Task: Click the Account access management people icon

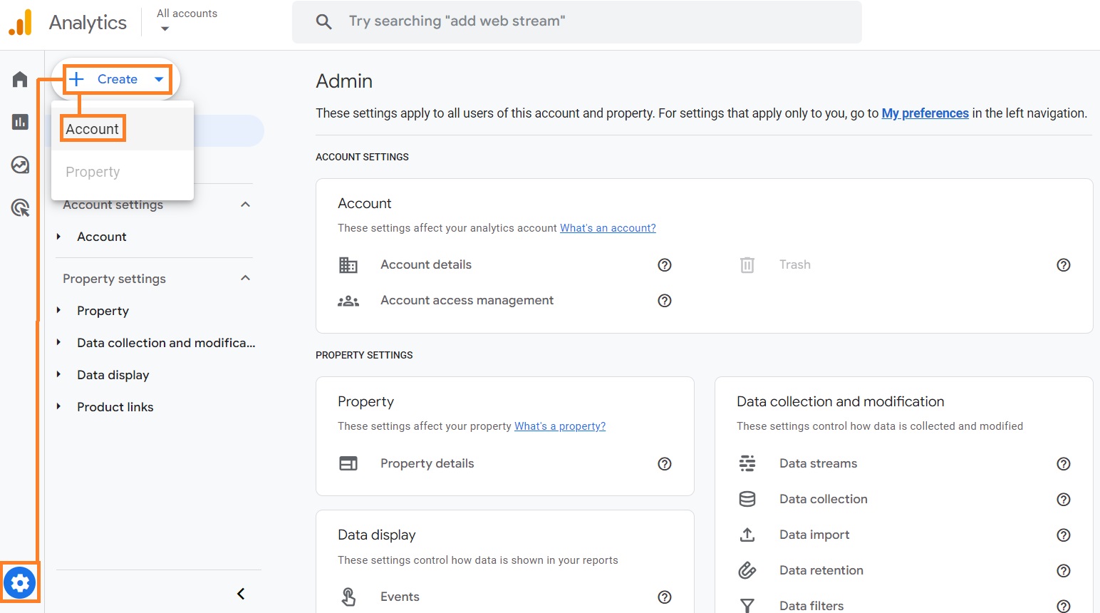Action: click(x=348, y=301)
